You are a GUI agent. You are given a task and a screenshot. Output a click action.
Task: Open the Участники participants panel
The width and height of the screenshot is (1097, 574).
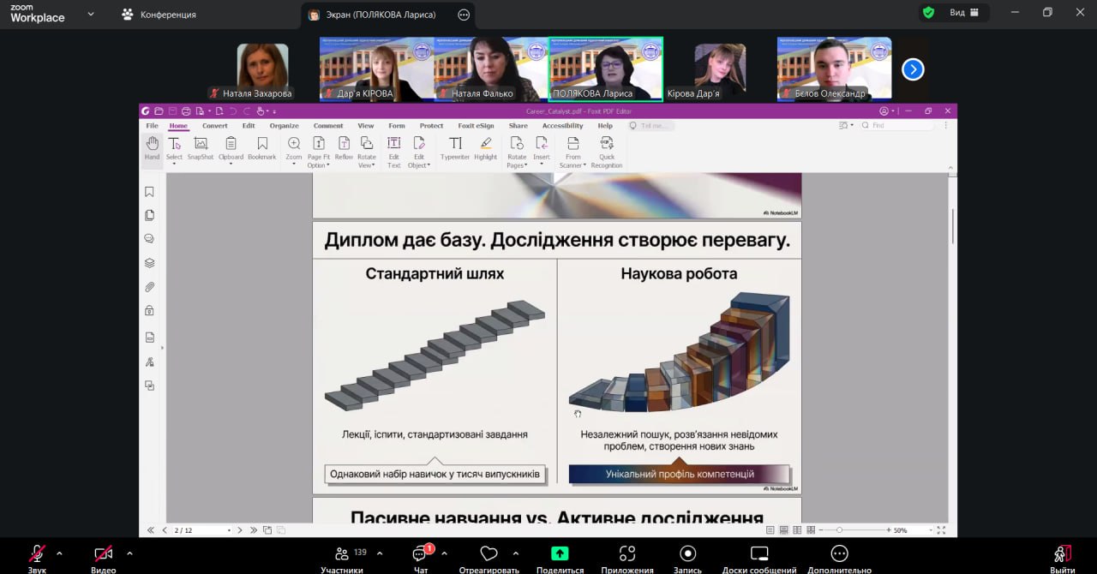coord(342,554)
